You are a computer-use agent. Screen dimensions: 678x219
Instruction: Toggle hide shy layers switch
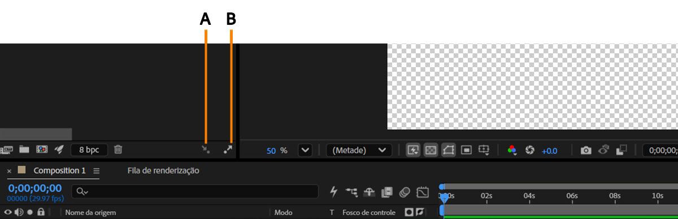369,192
